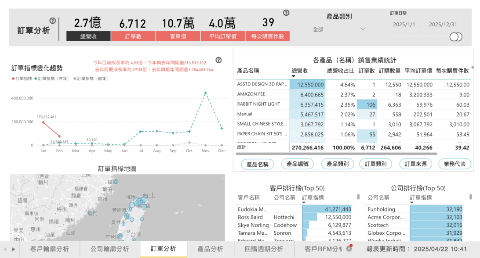Select customer Ross Baird row
Screen dimensions: 480x258
295,217
